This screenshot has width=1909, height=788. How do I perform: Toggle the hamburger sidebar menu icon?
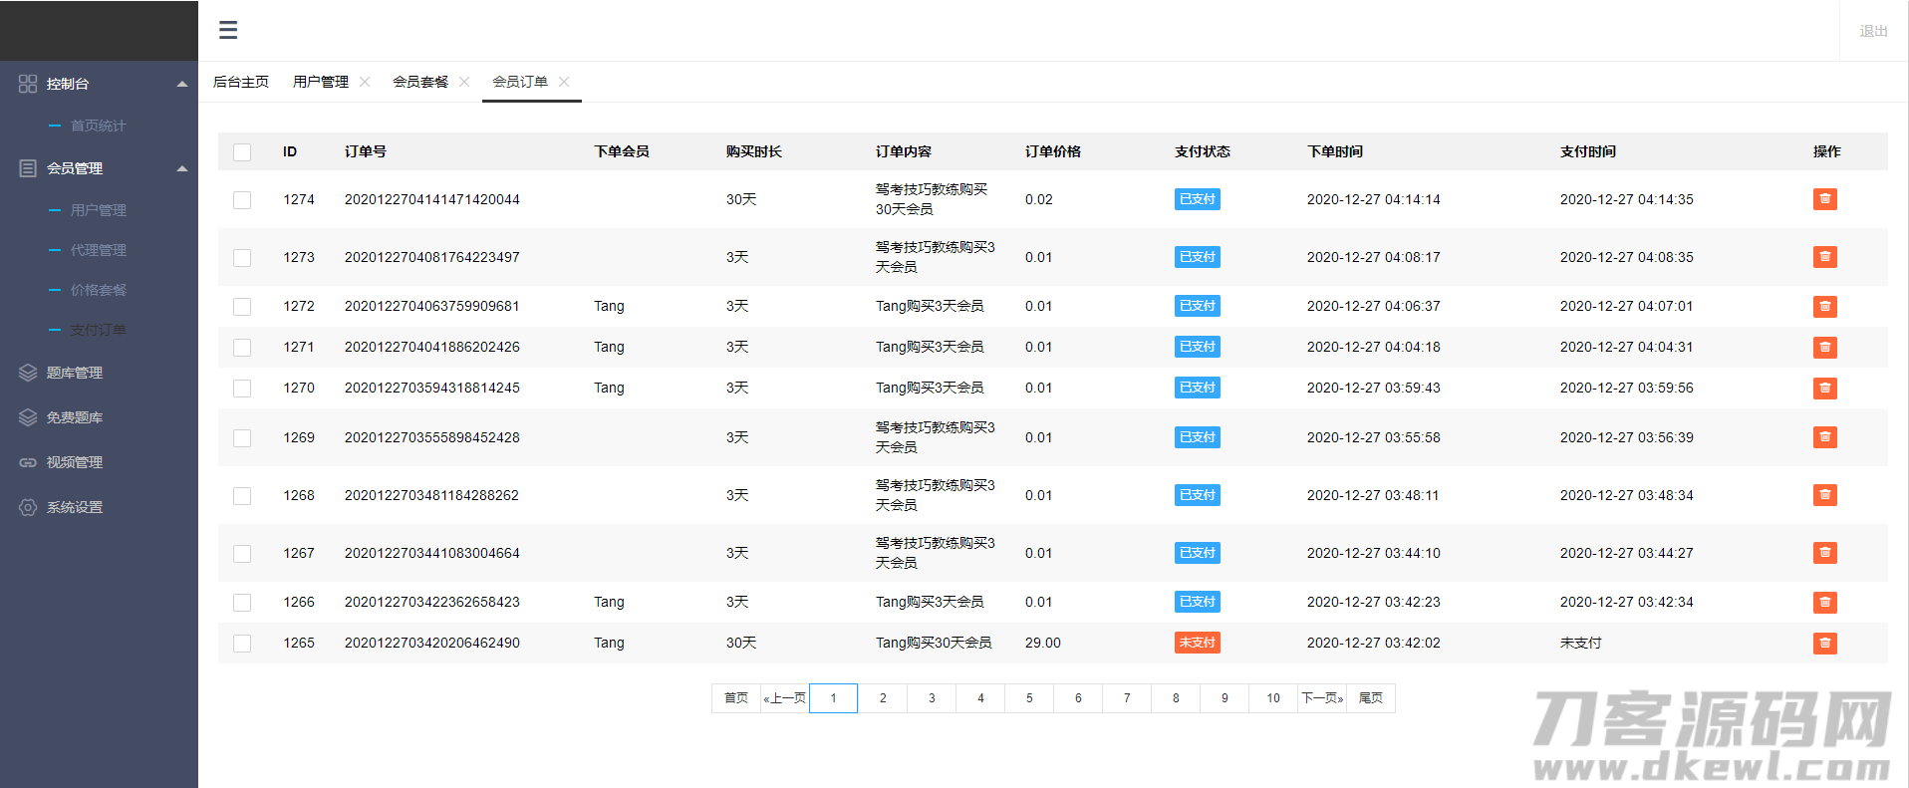[x=228, y=30]
